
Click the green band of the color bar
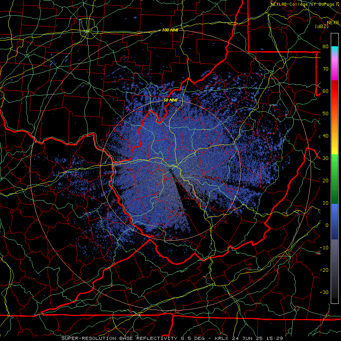(335, 178)
